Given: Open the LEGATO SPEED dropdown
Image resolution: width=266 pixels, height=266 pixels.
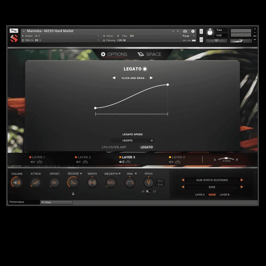Looking at the screenshot, I should [x=133, y=140].
